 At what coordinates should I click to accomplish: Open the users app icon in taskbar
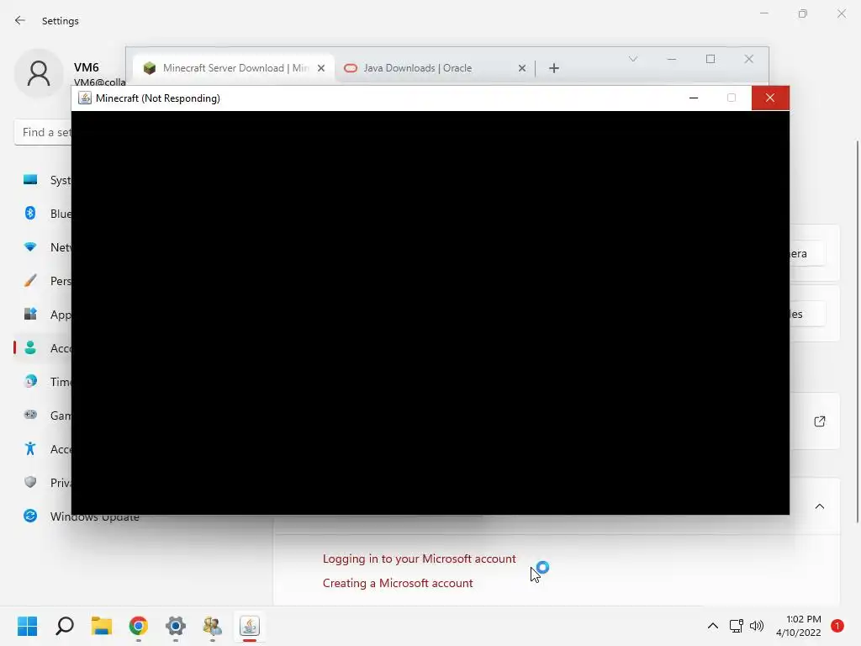(x=213, y=626)
